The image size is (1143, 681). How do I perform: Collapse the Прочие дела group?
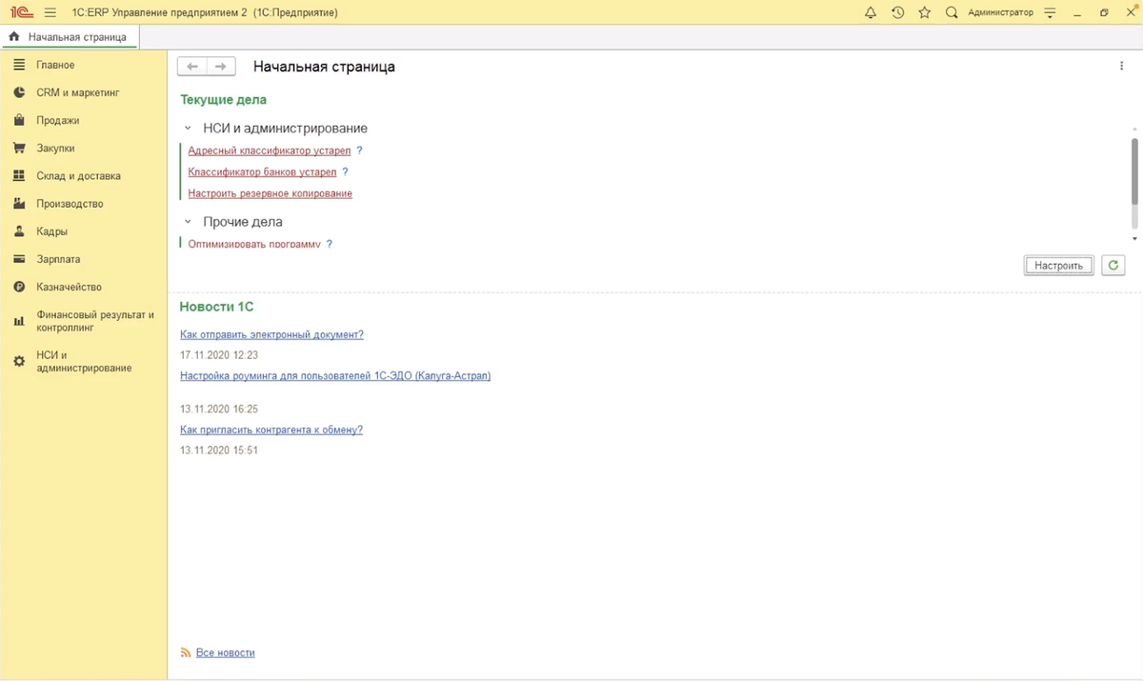pyautogui.click(x=188, y=221)
